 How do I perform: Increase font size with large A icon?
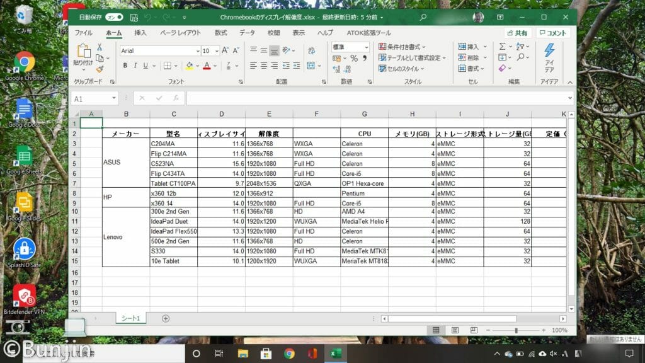pos(225,50)
